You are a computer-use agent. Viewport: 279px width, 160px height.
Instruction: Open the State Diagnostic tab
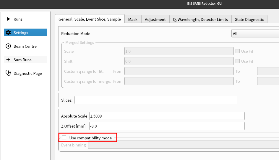[249, 19]
